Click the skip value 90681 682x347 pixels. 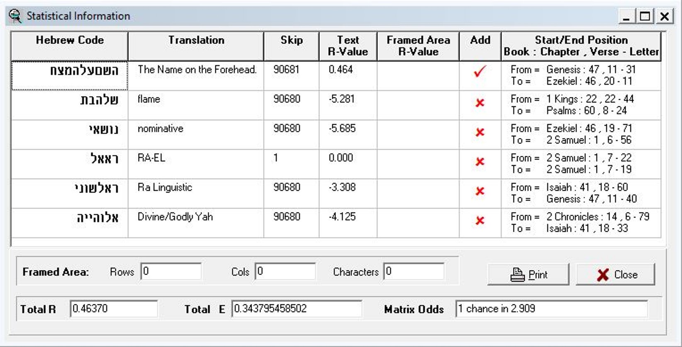(286, 70)
